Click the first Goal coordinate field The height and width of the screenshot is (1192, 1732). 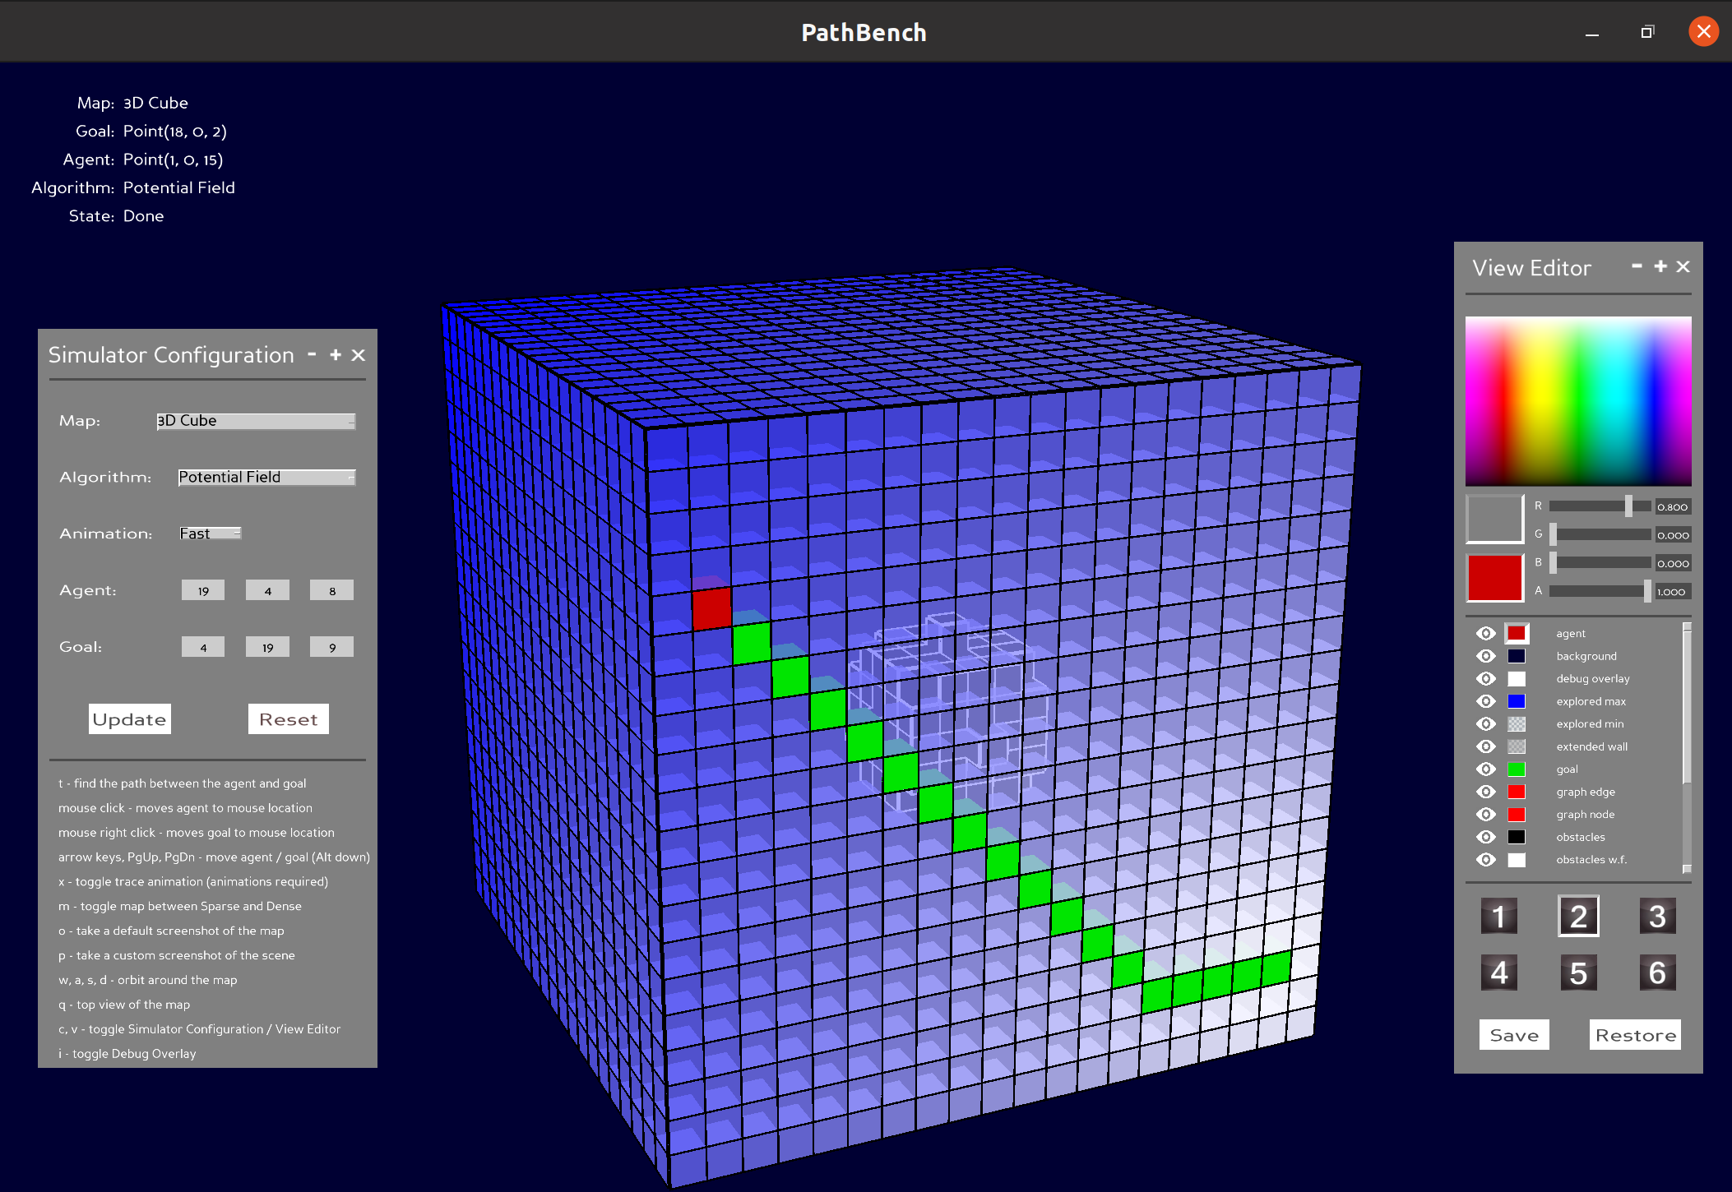[203, 648]
